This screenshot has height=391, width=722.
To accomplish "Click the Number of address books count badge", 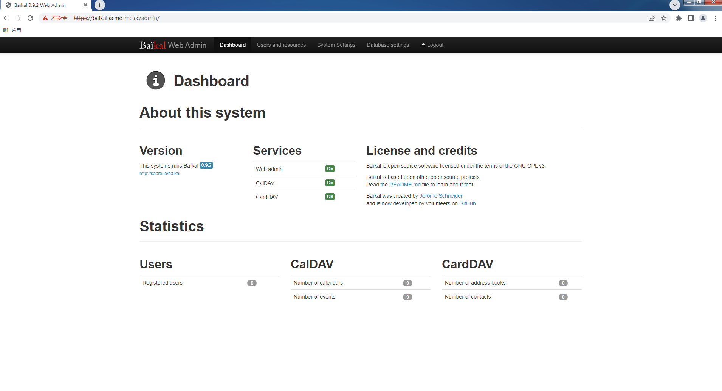I will [563, 283].
